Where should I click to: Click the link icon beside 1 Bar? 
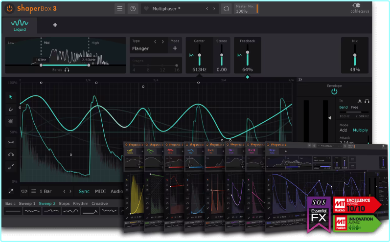pos(24,191)
